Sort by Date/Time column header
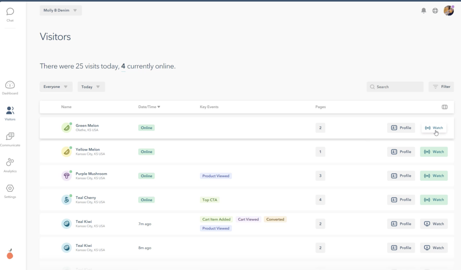This screenshot has height=270, width=461. pyautogui.click(x=149, y=107)
